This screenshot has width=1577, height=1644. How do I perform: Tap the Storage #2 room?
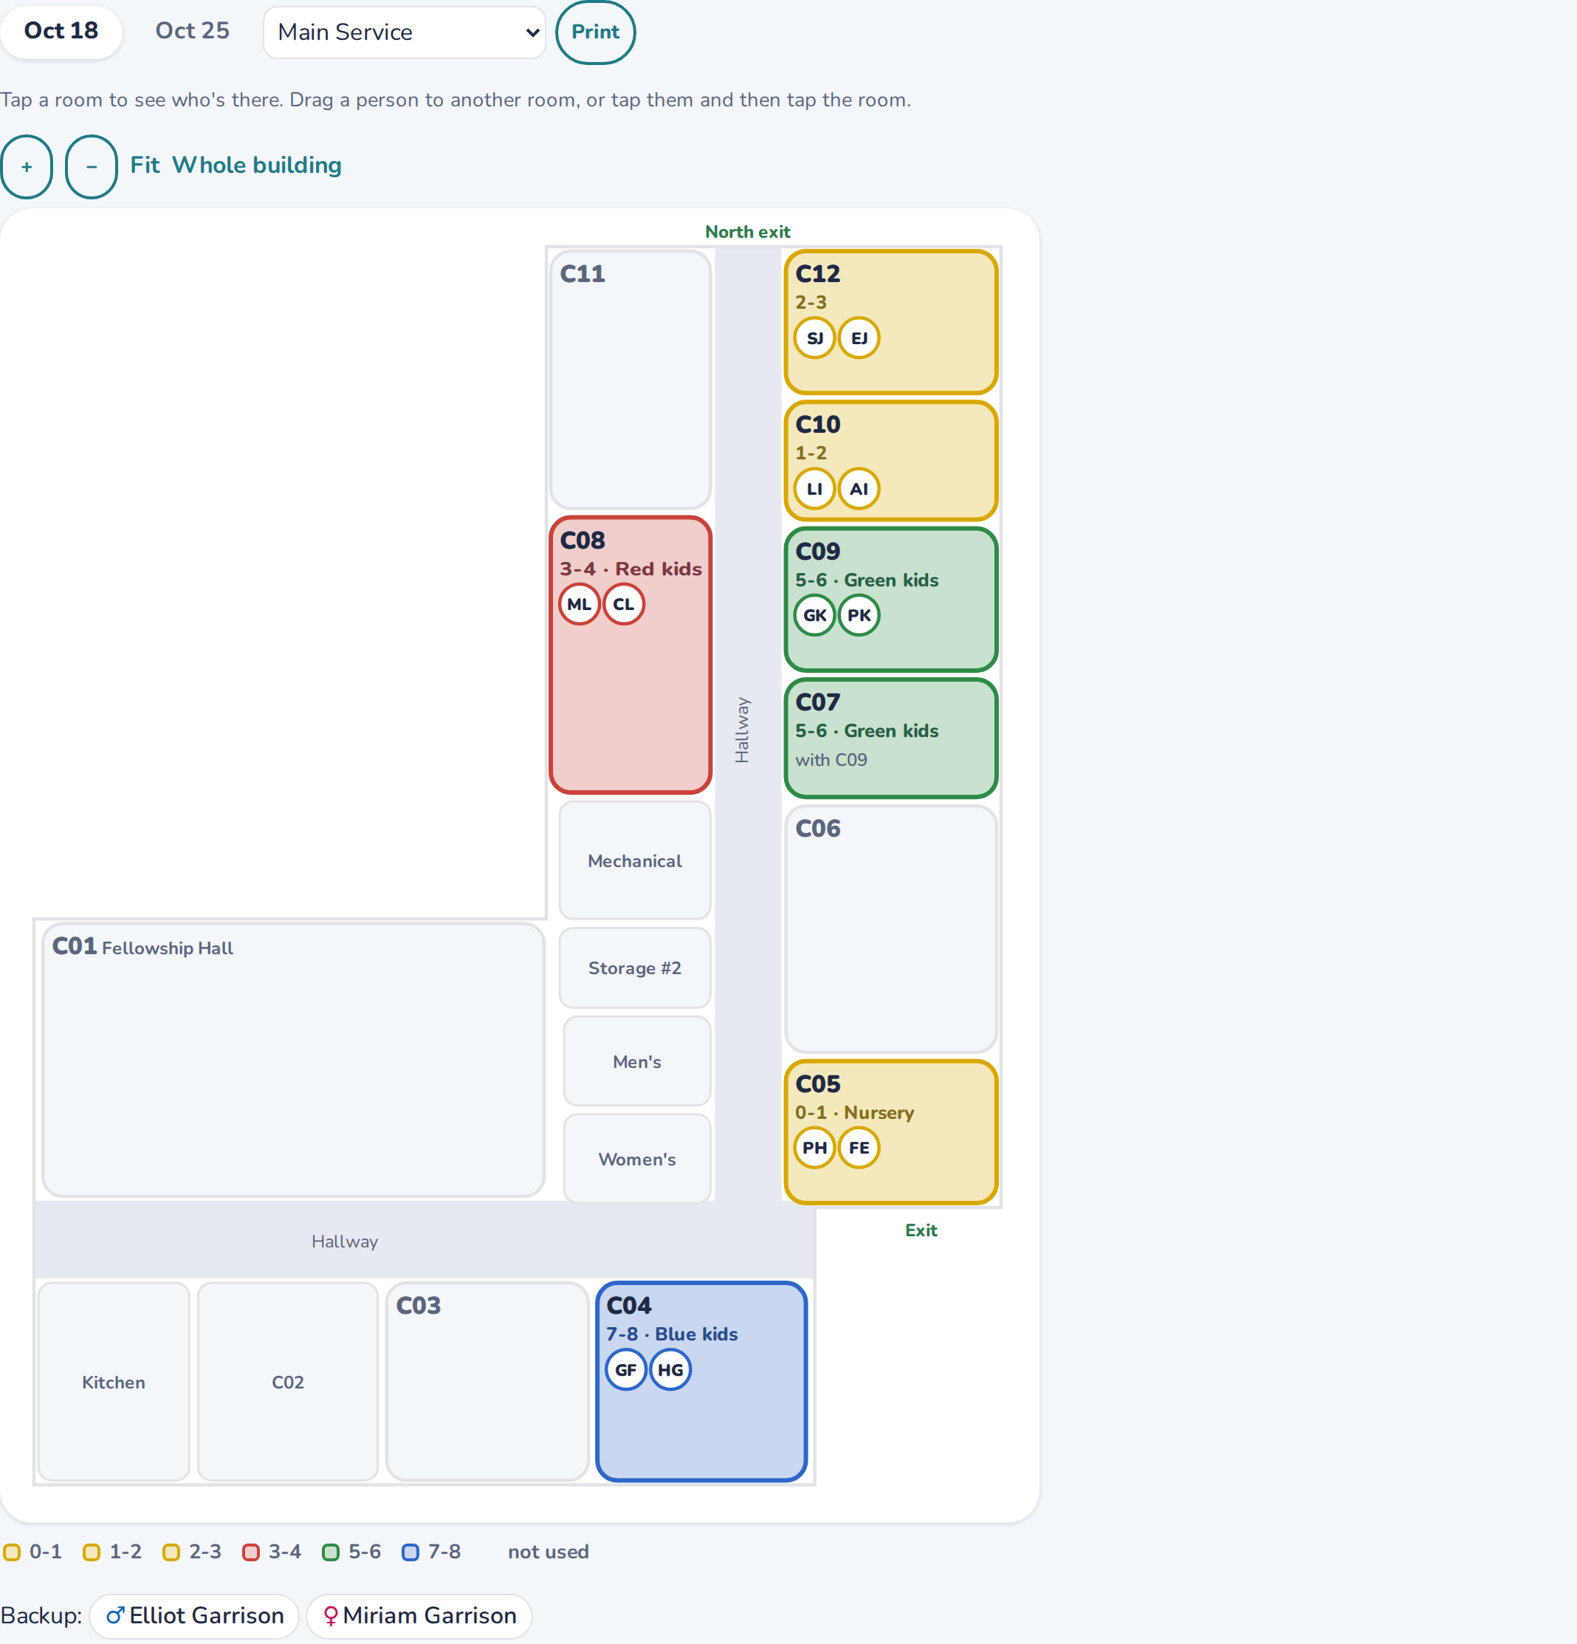(635, 968)
